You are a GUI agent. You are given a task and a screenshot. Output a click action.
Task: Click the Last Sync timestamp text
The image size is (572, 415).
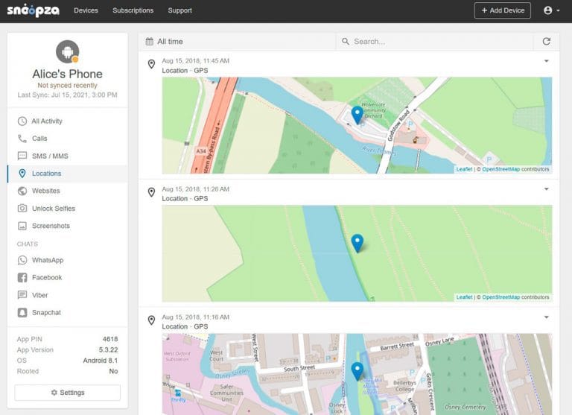[68, 95]
